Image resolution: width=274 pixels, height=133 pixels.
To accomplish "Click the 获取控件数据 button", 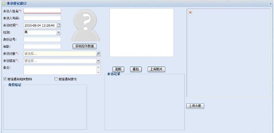I will [85, 46].
